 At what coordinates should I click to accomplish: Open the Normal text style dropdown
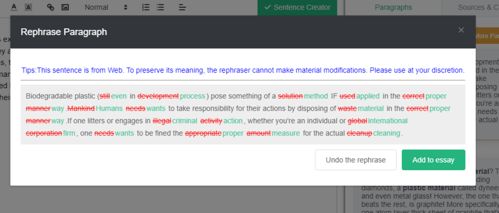click(106, 7)
